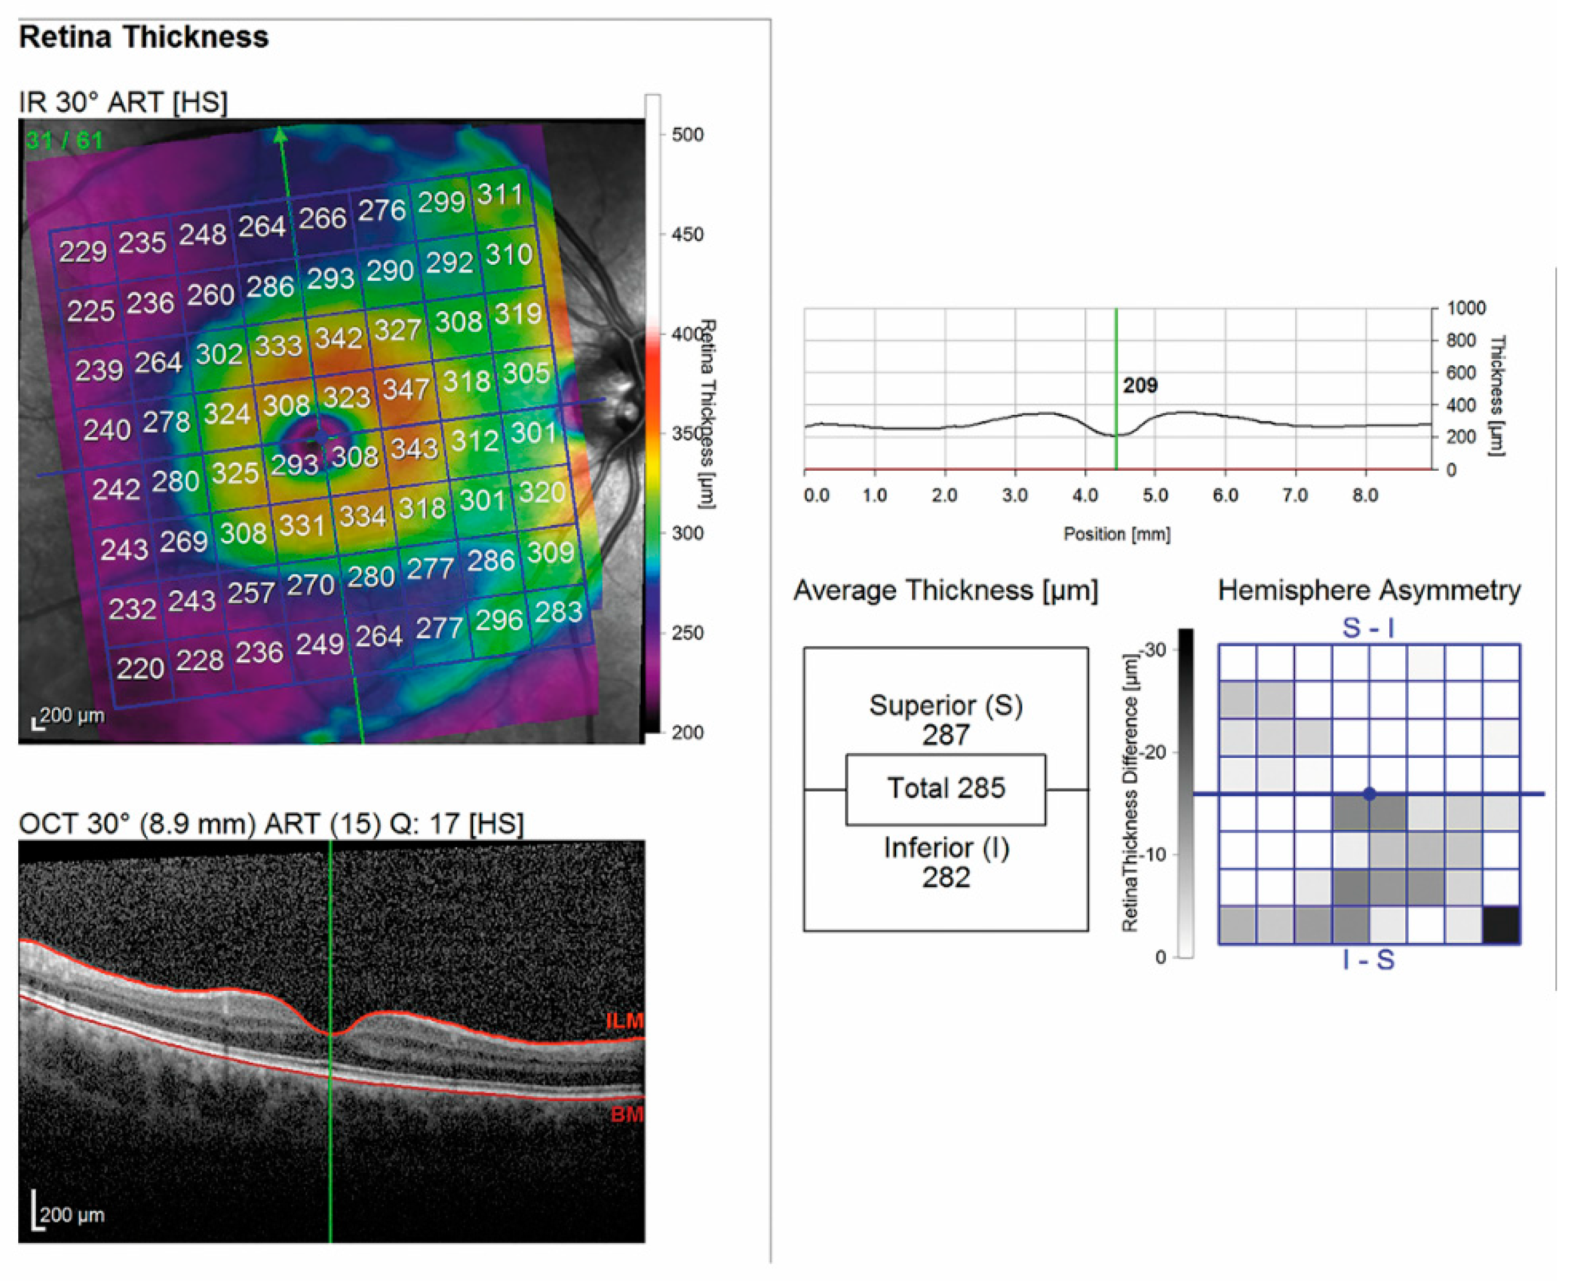
Task: Click the black bottom-right asymmetry grid cell
Action: coord(1501,924)
